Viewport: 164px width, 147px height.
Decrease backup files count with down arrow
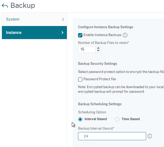pyautogui.click(x=98, y=51)
